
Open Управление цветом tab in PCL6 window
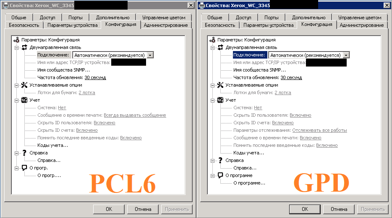click(x=164, y=18)
